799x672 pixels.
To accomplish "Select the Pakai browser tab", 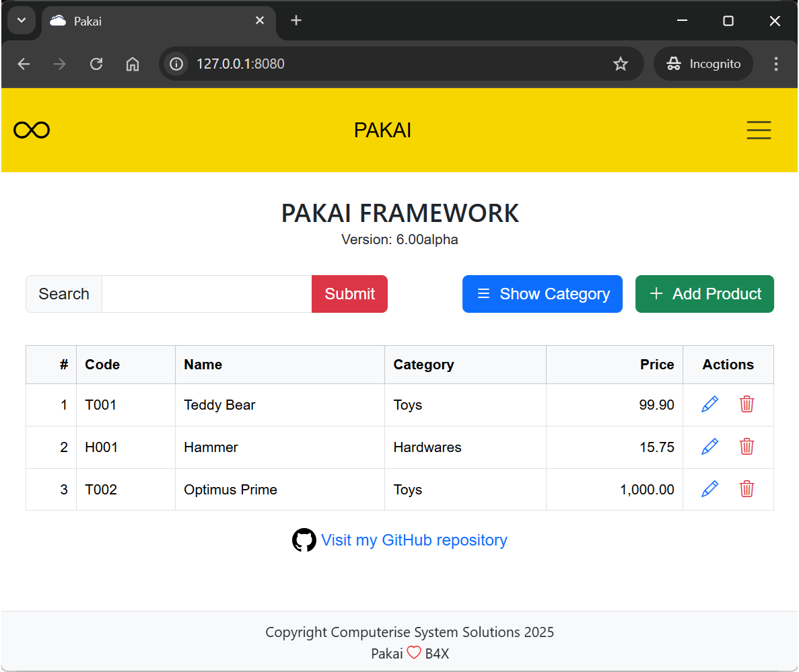I will tap(158, 21).
